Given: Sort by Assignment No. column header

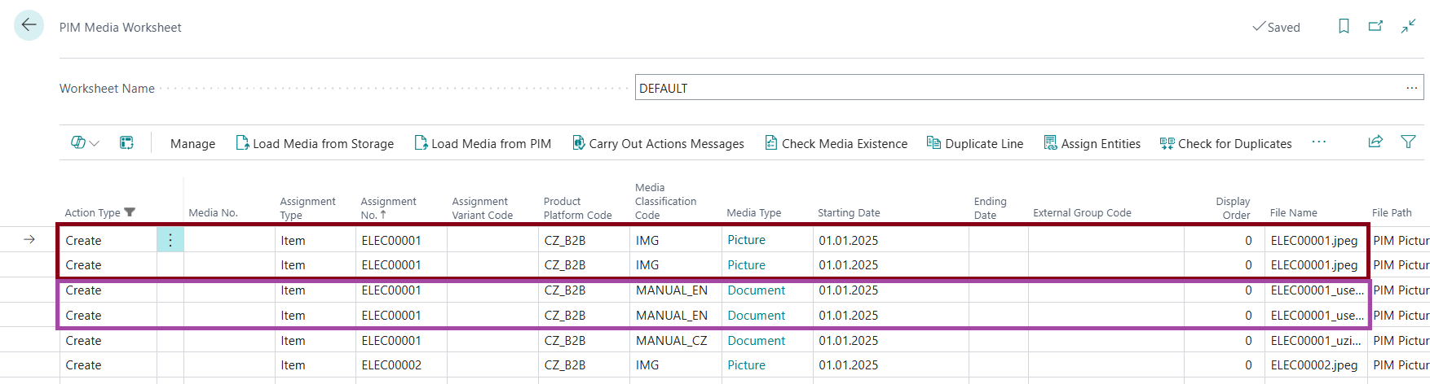Looking at the screenshot, I should point(388,208).
